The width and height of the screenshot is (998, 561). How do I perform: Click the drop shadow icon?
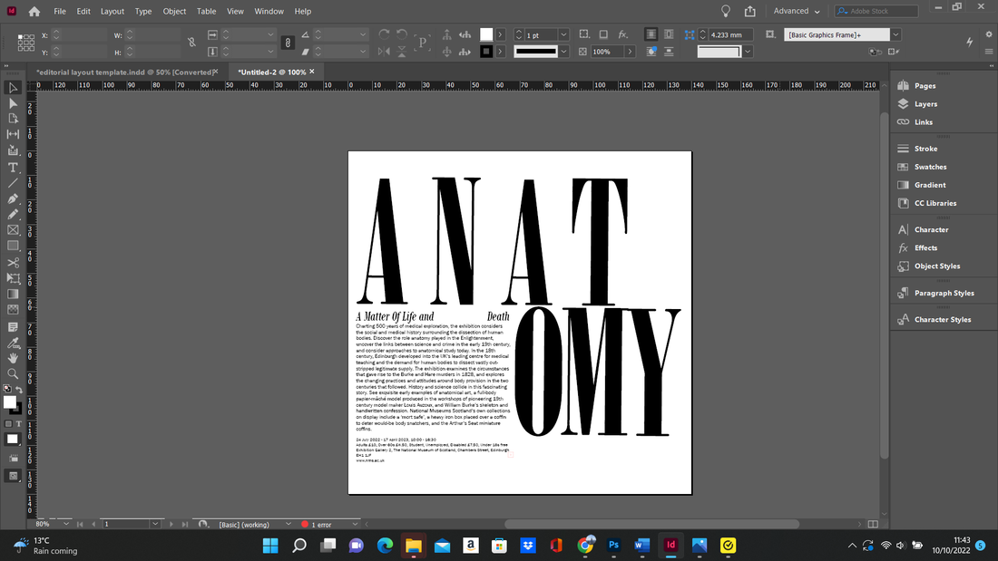[603, 35]
